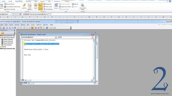Switch to the Home ribbon tab
The width and height of the screenshot is (172, 96).
[x=3, y=1]
